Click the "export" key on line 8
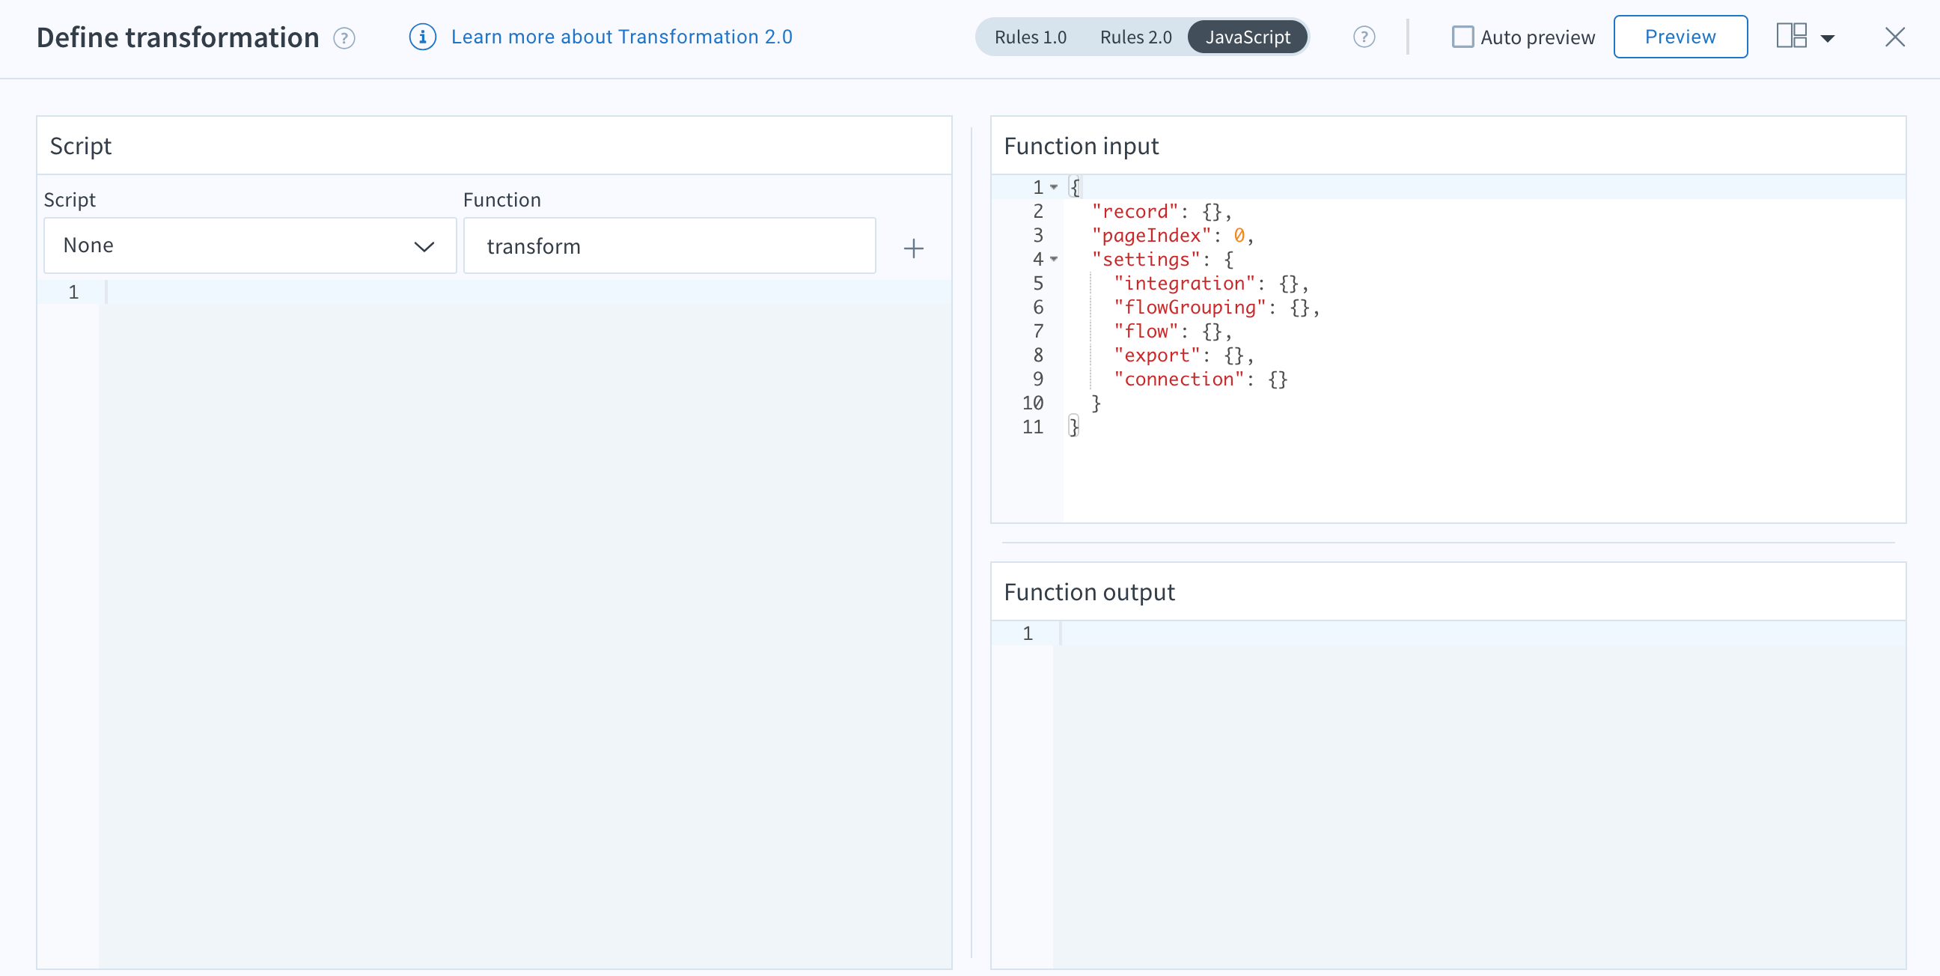 pyautogui.click(x=1157, y=356)
